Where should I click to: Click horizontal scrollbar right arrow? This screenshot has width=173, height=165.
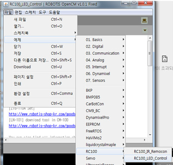pyautogui.click(x=144, y=140)
